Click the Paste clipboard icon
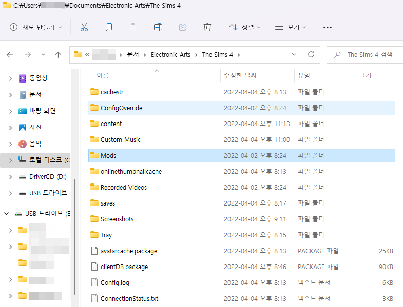Viewport: 403px width, 307px height. [133, 27]
